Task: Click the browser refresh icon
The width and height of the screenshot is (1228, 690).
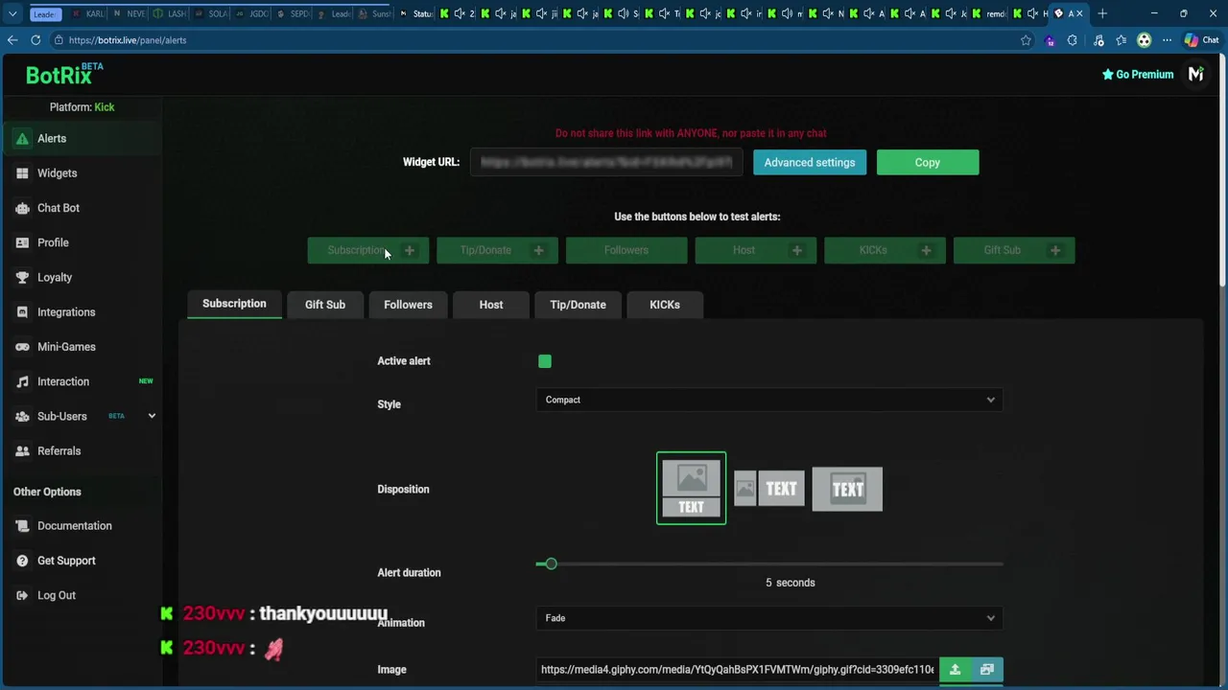Action: pos(35,40)
